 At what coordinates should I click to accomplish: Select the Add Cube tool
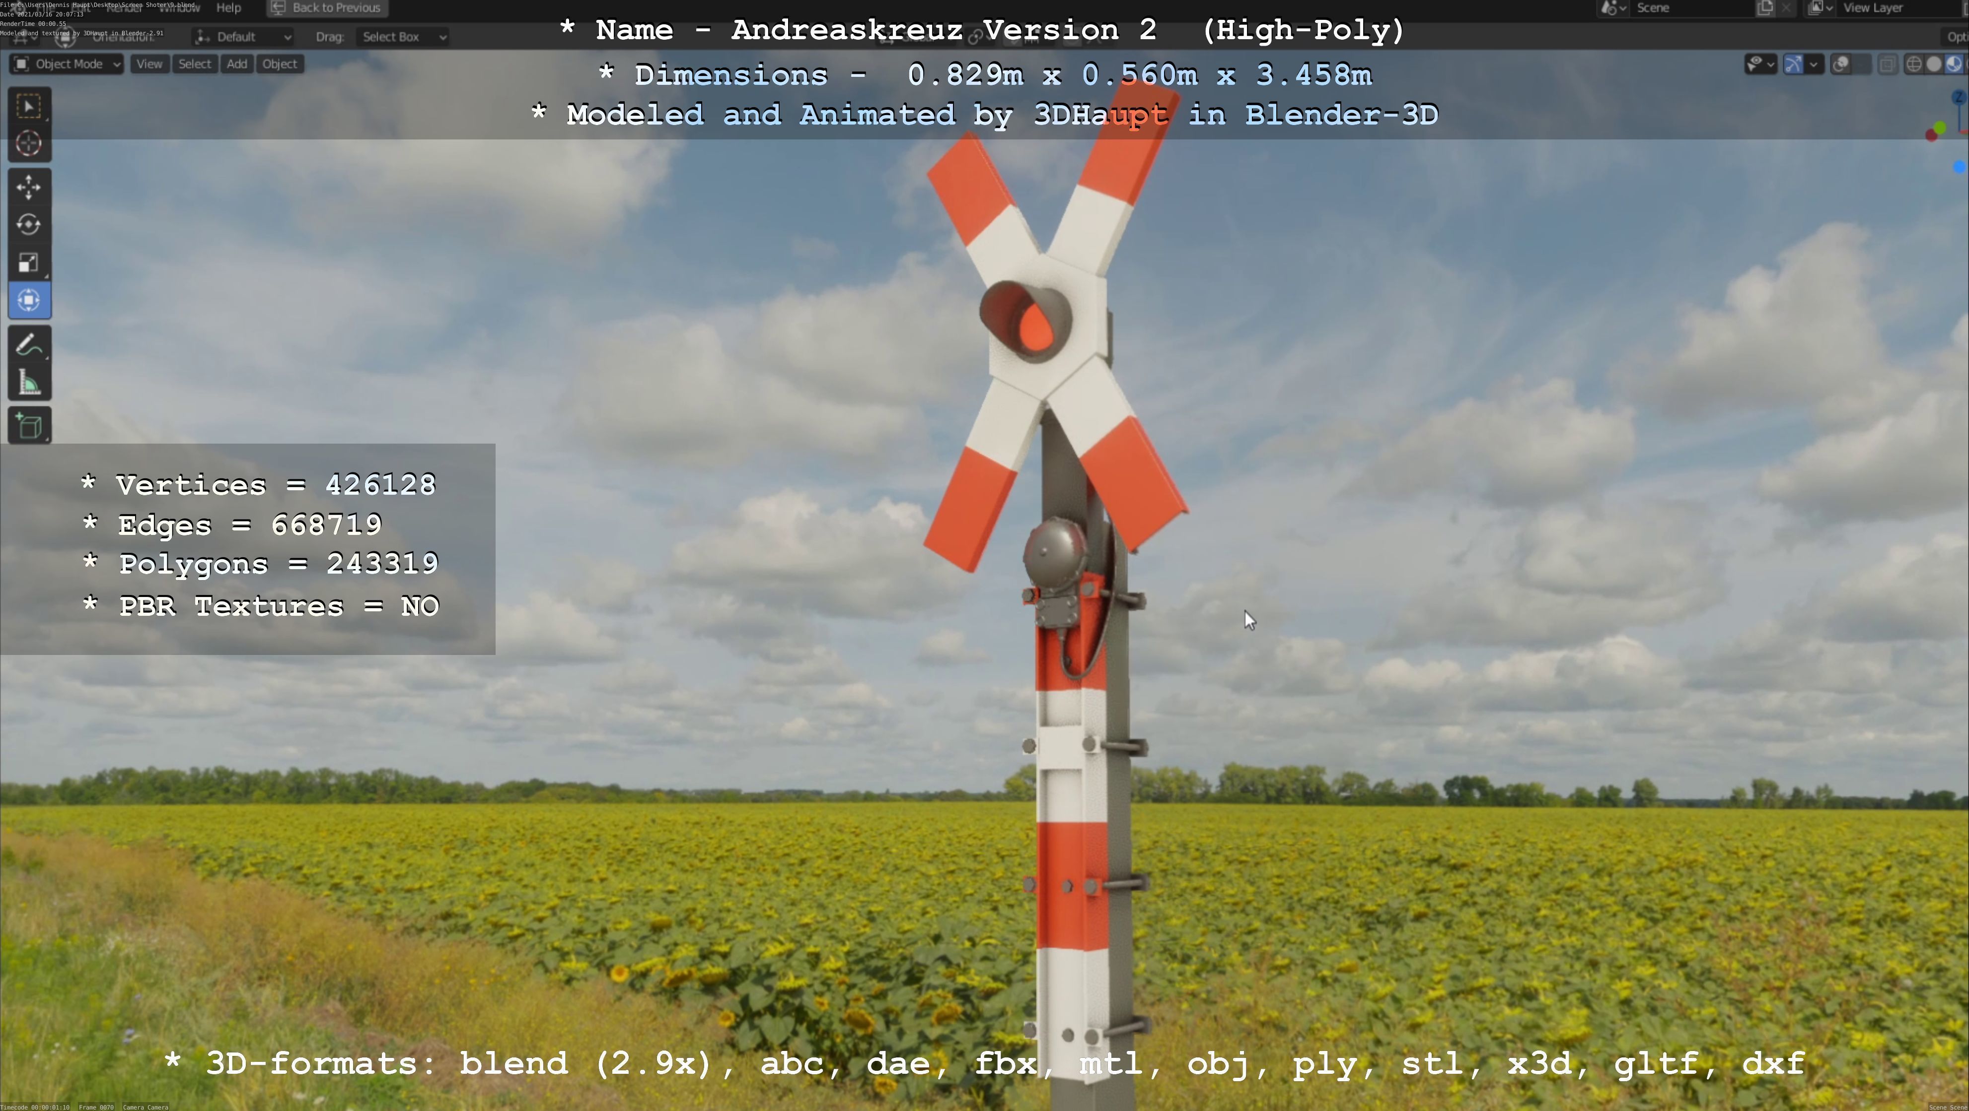pyautogui.click(x=29, y=425)
